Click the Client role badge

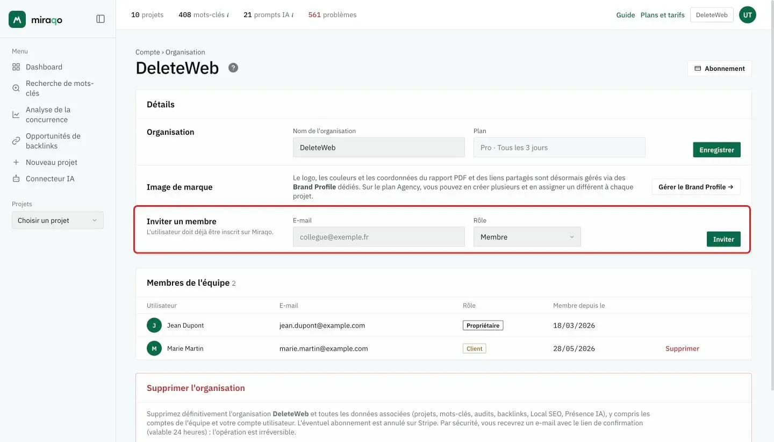(475, 349)
